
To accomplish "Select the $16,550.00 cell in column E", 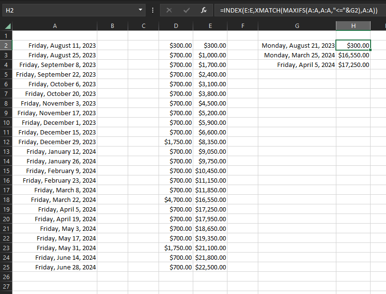I will pos(210,200).
